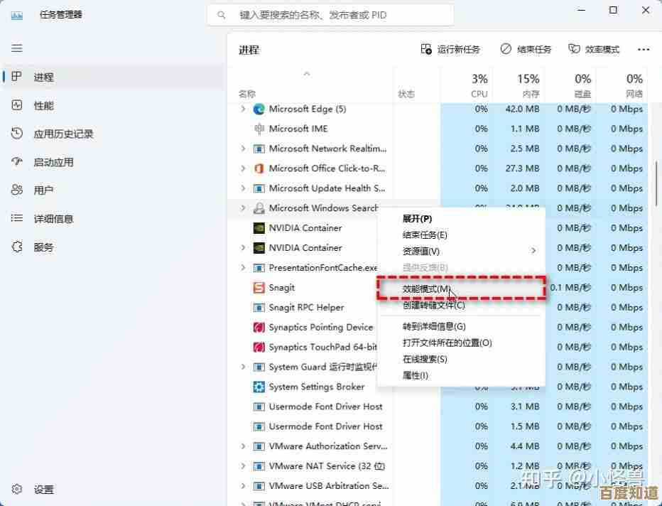662x506 pixels.
Task: Open Settings via the gear icon
Action: tap(18, 490)
